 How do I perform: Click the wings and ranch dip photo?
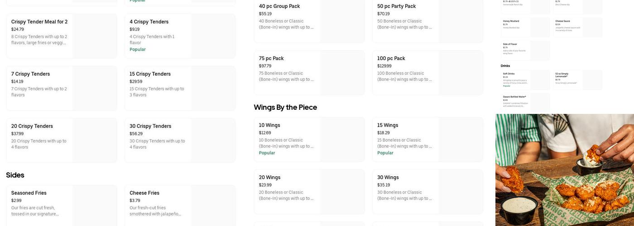[x=565, y=170]
